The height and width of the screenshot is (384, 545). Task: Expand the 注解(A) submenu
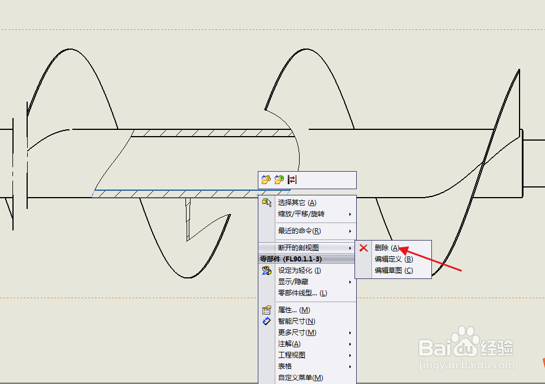pyautogui.click(x=307, y=344)
